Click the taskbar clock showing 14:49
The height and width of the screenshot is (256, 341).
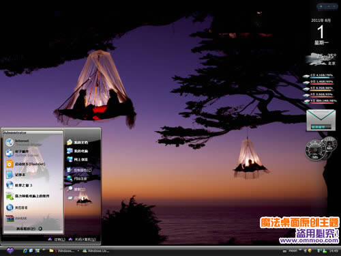(333, 251)
